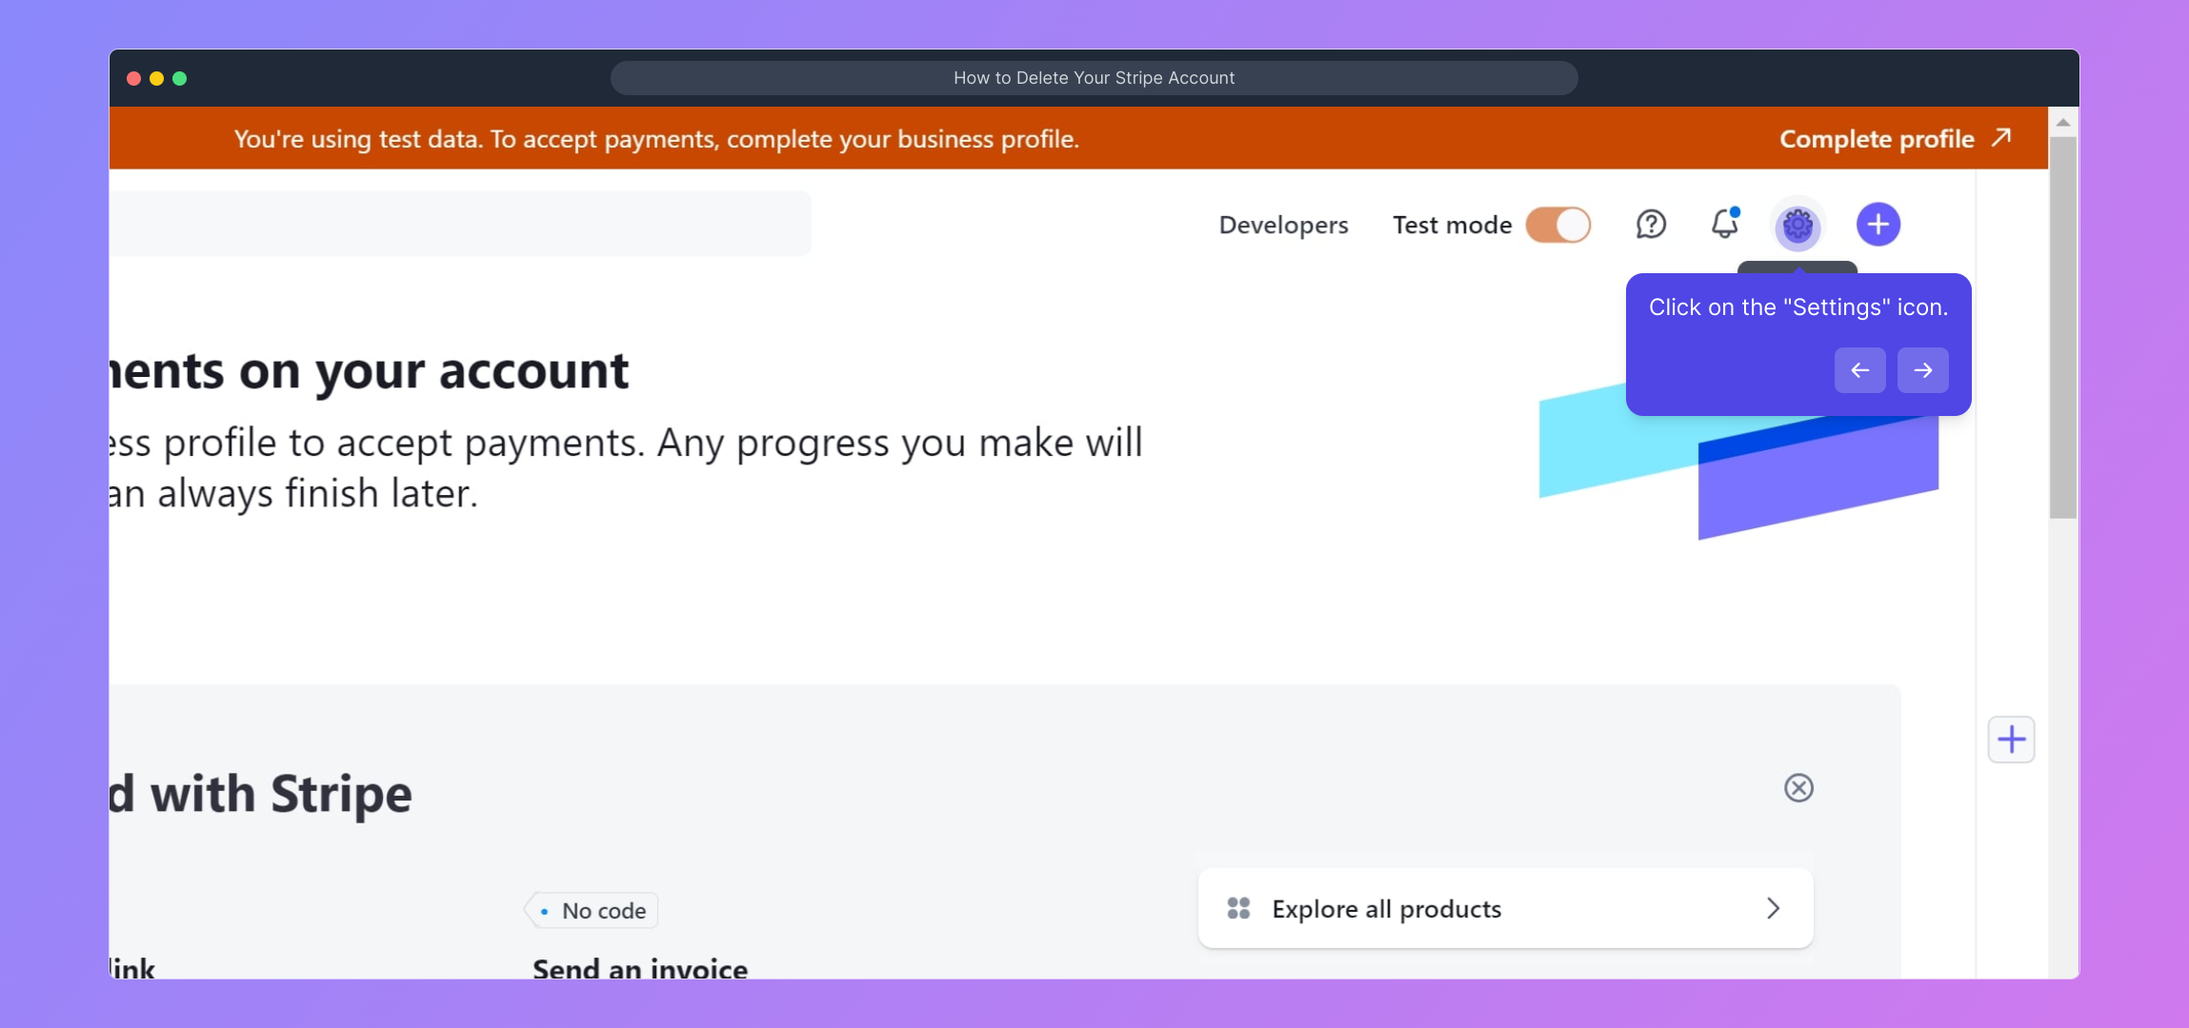Click the page title address bar

pos(1094,78)
